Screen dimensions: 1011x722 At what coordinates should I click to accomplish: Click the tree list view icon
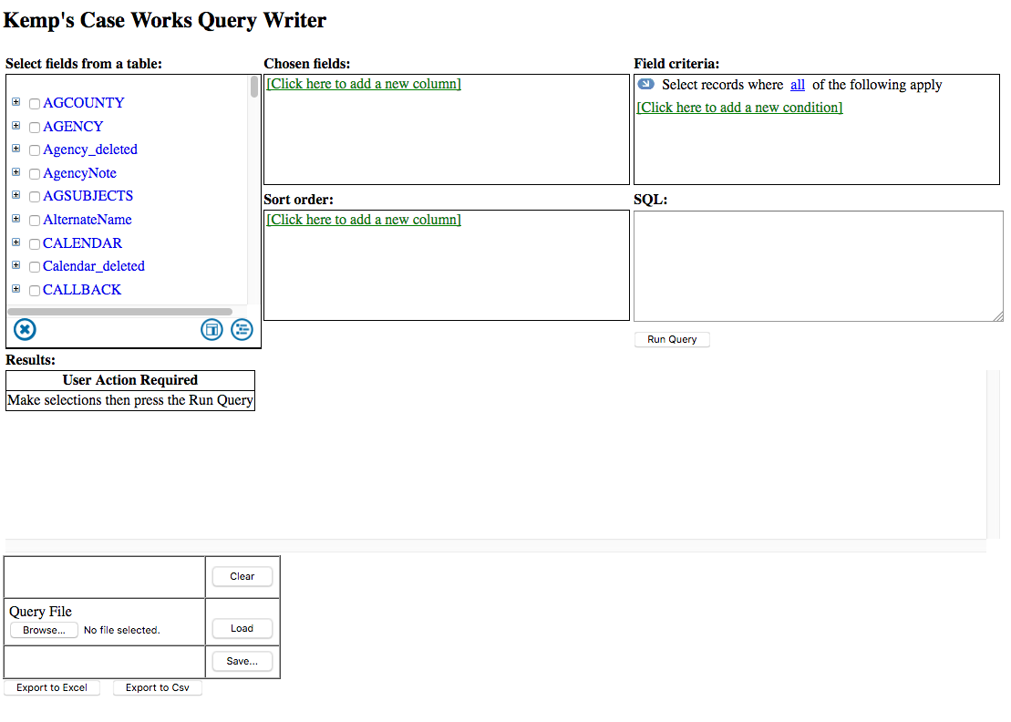(242, 329)
